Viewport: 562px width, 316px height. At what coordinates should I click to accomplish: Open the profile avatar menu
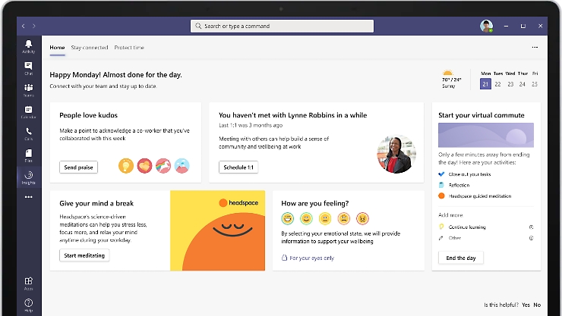coord(487,27)
